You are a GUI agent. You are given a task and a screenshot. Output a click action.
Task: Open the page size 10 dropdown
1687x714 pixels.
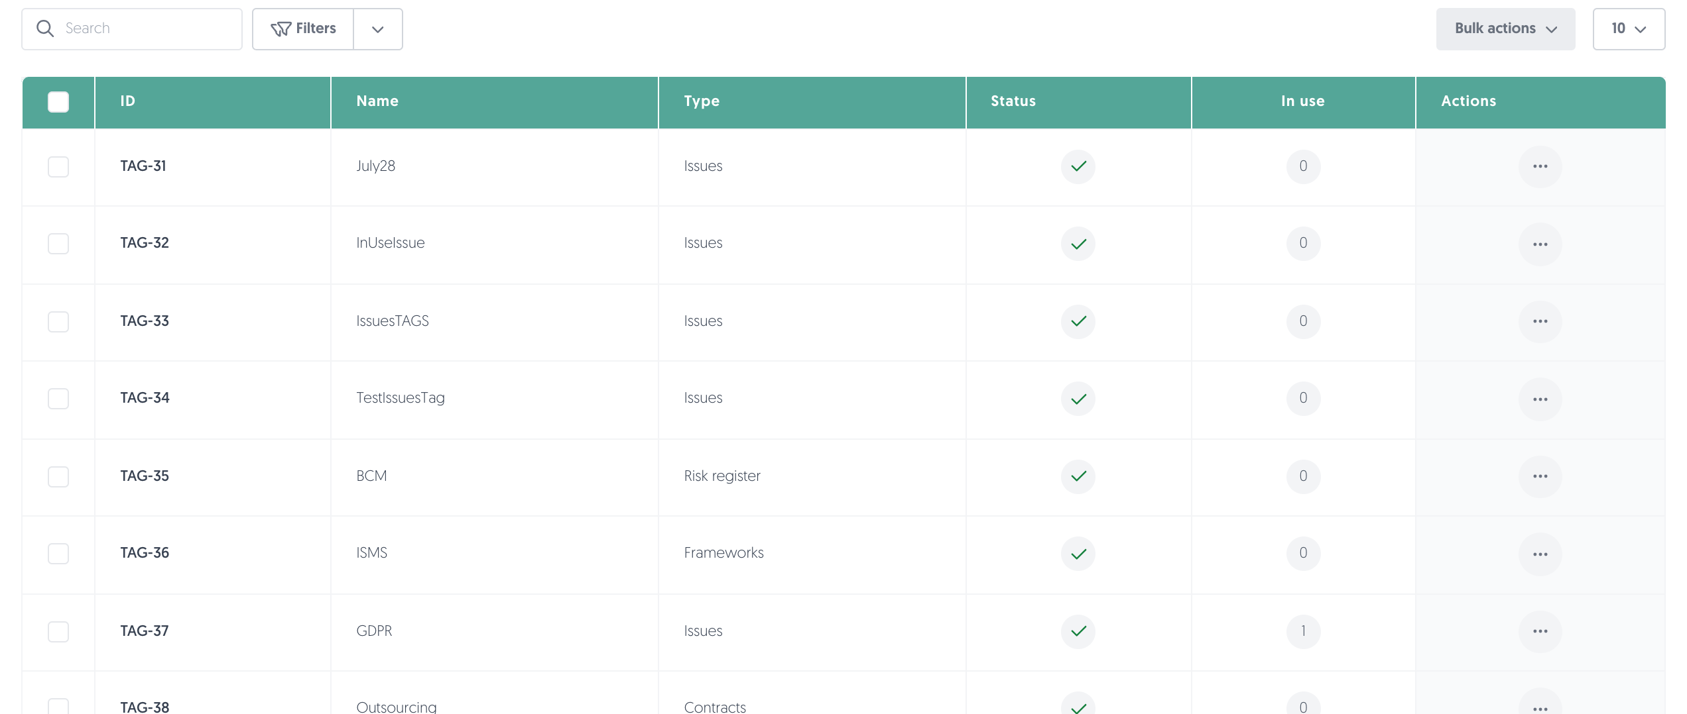(x=1629, y=28)
